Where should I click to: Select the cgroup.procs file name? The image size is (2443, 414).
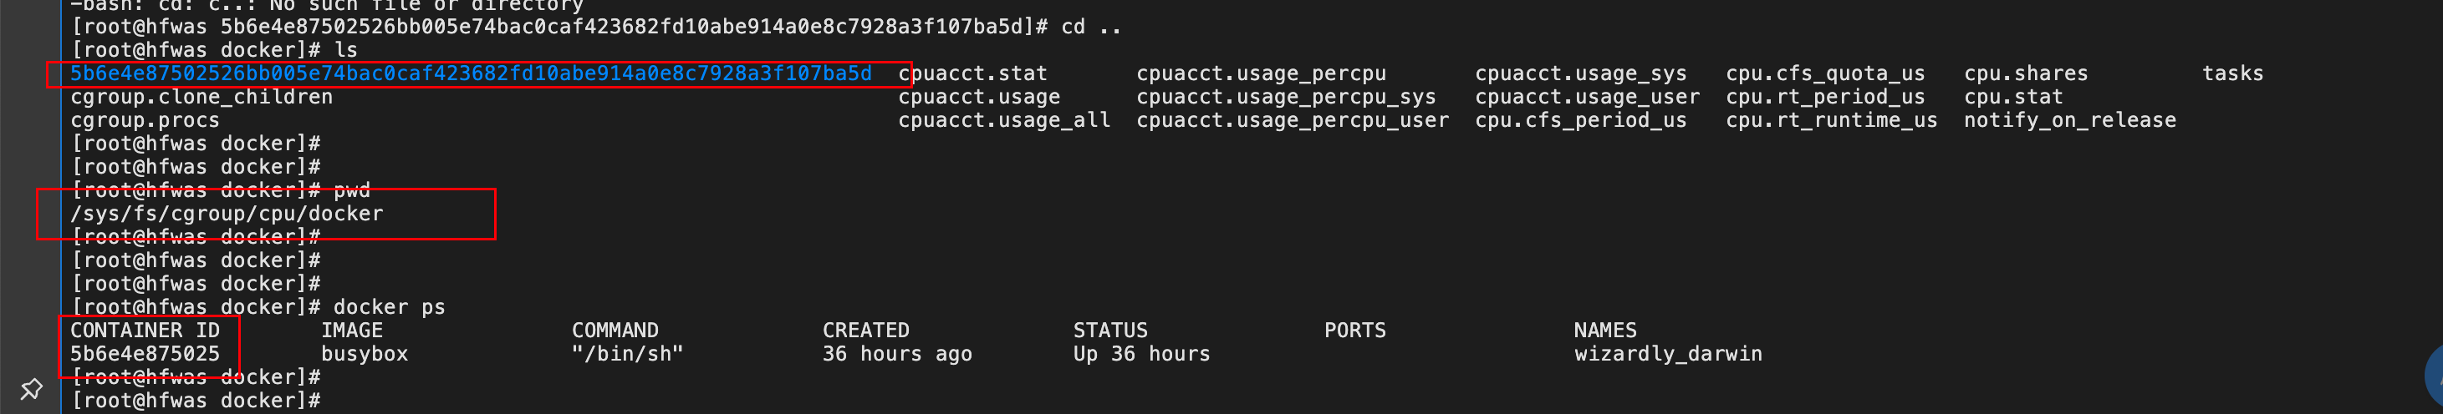click(x=145, y=120)
